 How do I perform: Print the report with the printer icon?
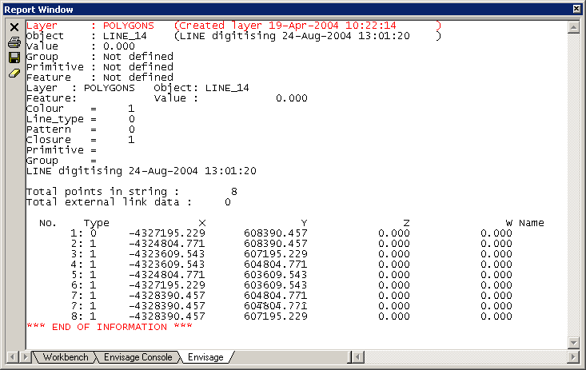point(14,42)
